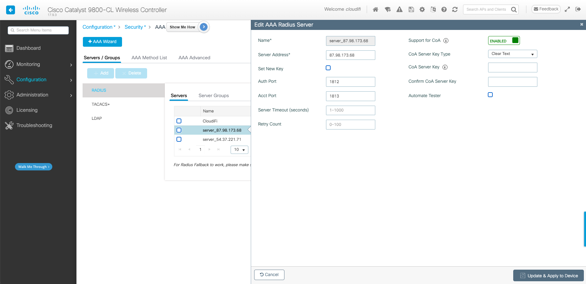Click Update & Apply to Device button
This screenshot has height=284, width=586.
[548, 276]
